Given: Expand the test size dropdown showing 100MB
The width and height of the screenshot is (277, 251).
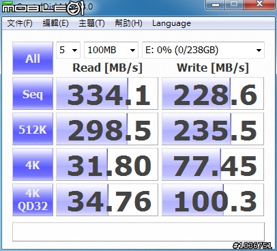Looking at the screenshot, I should (x=111, y=50).
